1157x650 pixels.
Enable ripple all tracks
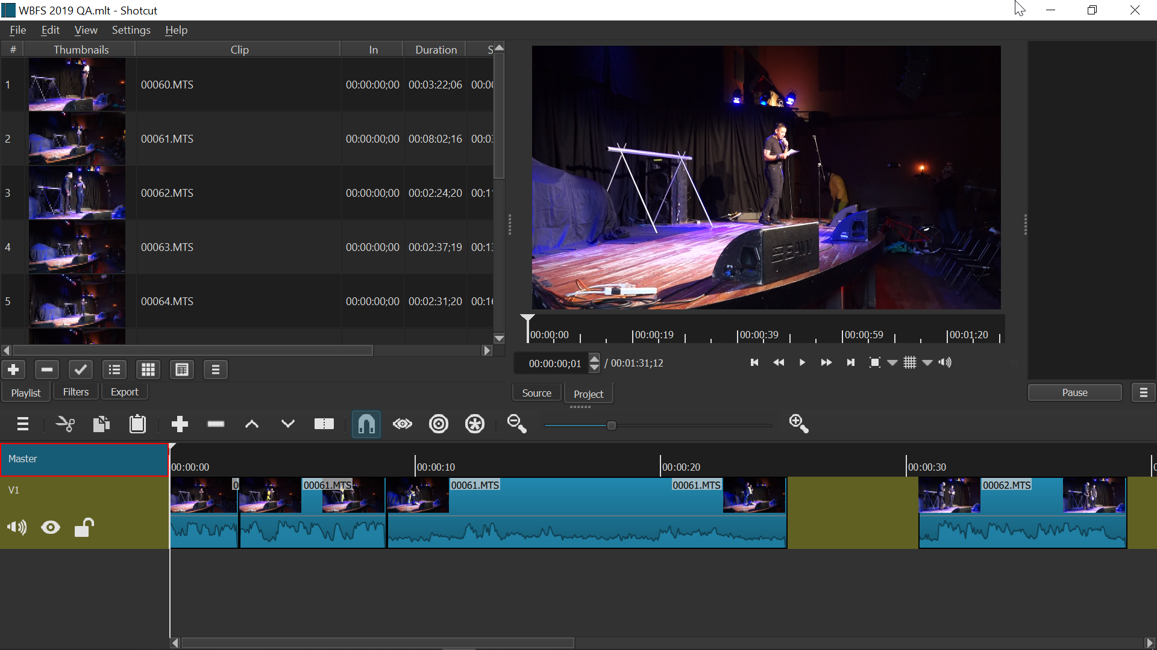(474, 424)
